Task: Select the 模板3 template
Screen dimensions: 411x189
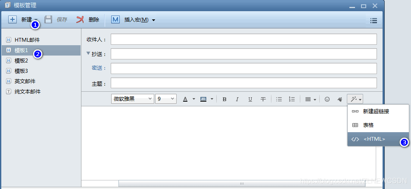Action: [x=41, y=71]
